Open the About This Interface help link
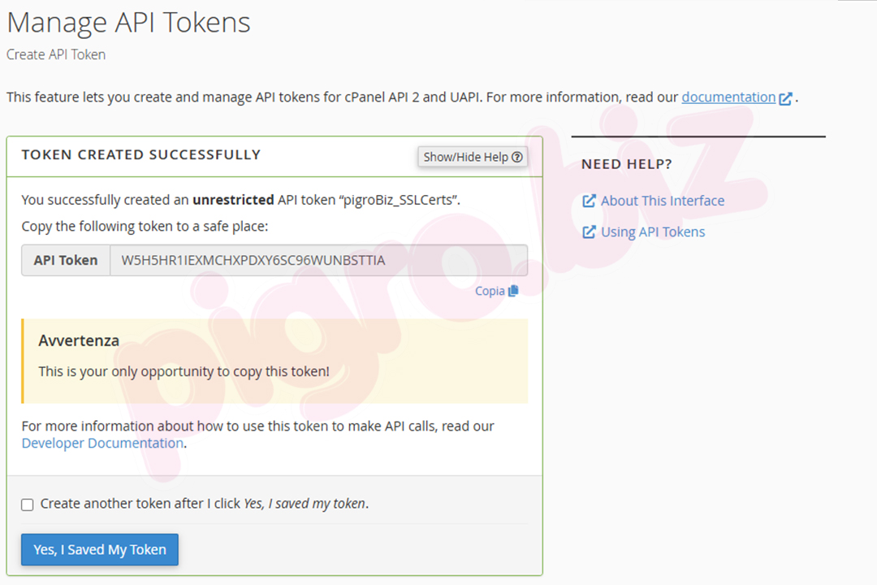The image size is (877, 585). pos(662,201)
